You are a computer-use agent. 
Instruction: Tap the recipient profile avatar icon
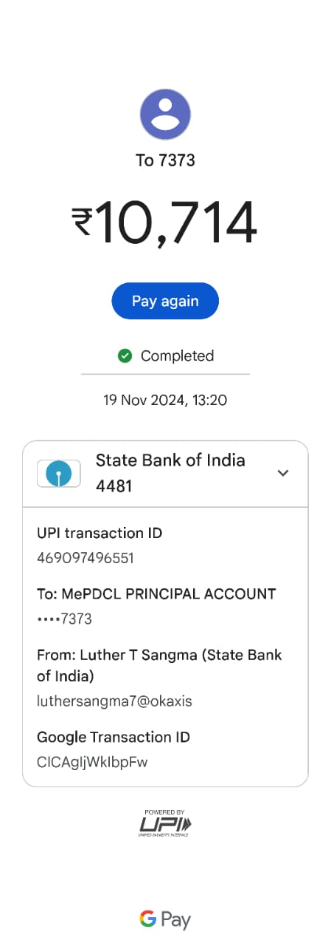[x=165, y=115]
